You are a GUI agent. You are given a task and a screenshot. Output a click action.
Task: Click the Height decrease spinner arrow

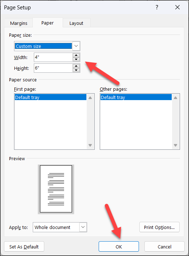click(76, 70)
